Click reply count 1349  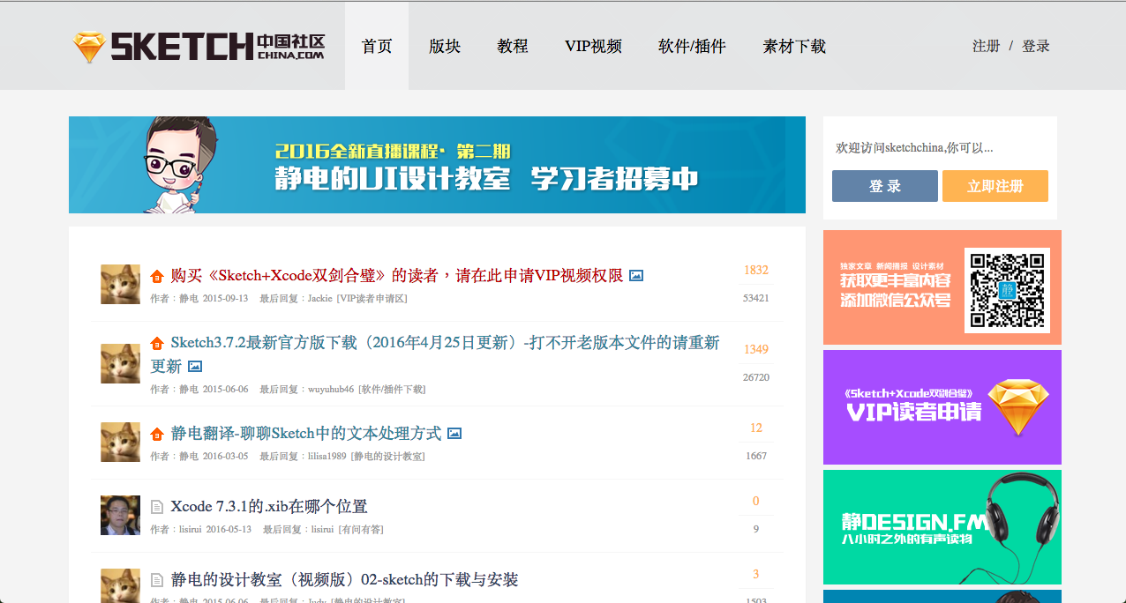pos(756,349)
